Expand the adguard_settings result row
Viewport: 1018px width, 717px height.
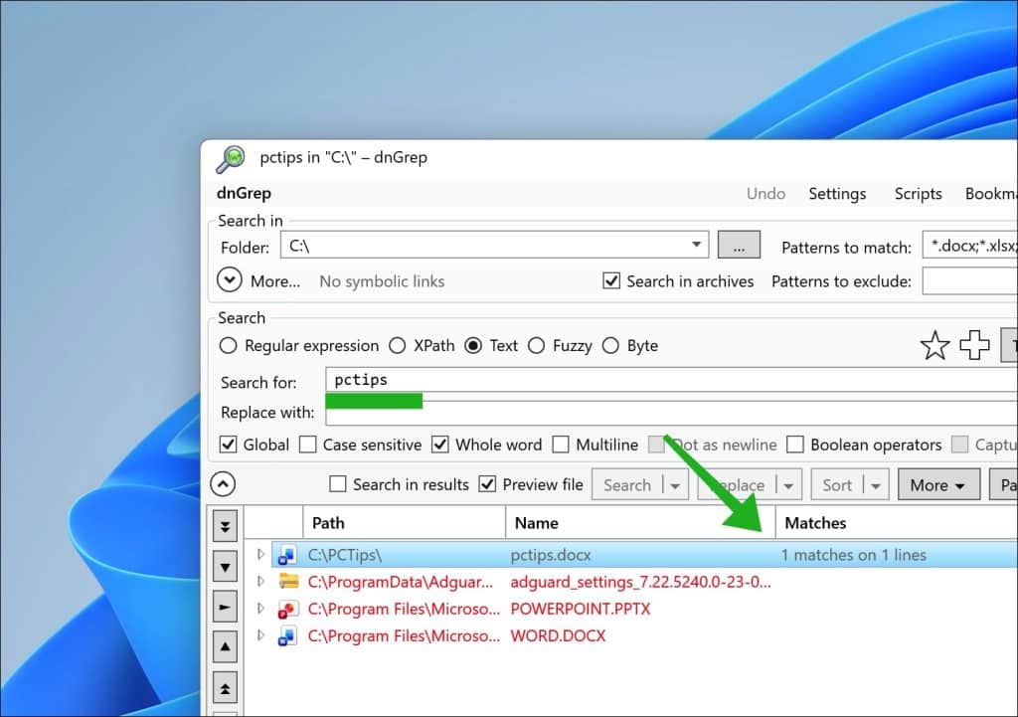260,581
